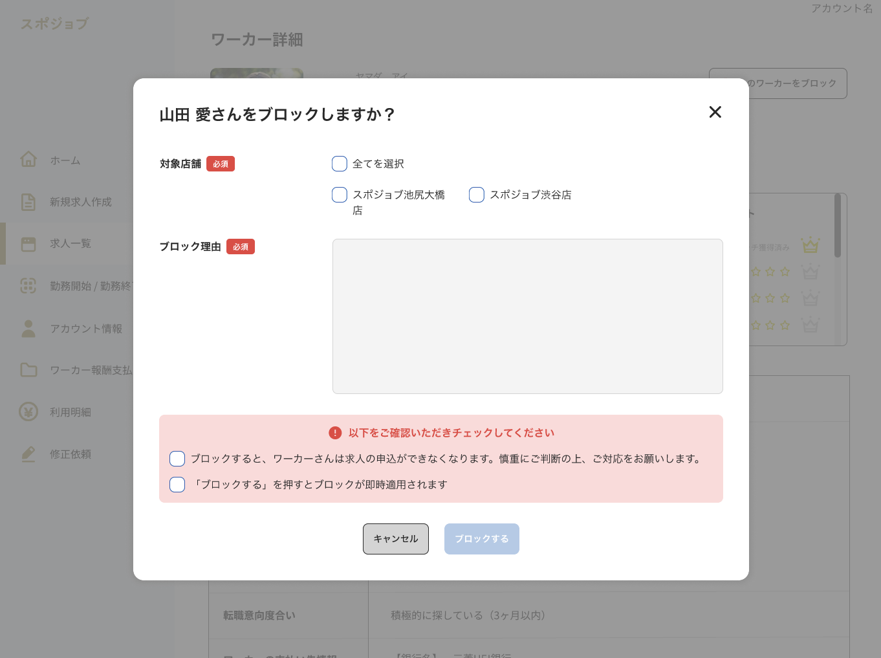Click the 求人一覧 card icon
Screen dimensions: 881x658
pos(28,243)
